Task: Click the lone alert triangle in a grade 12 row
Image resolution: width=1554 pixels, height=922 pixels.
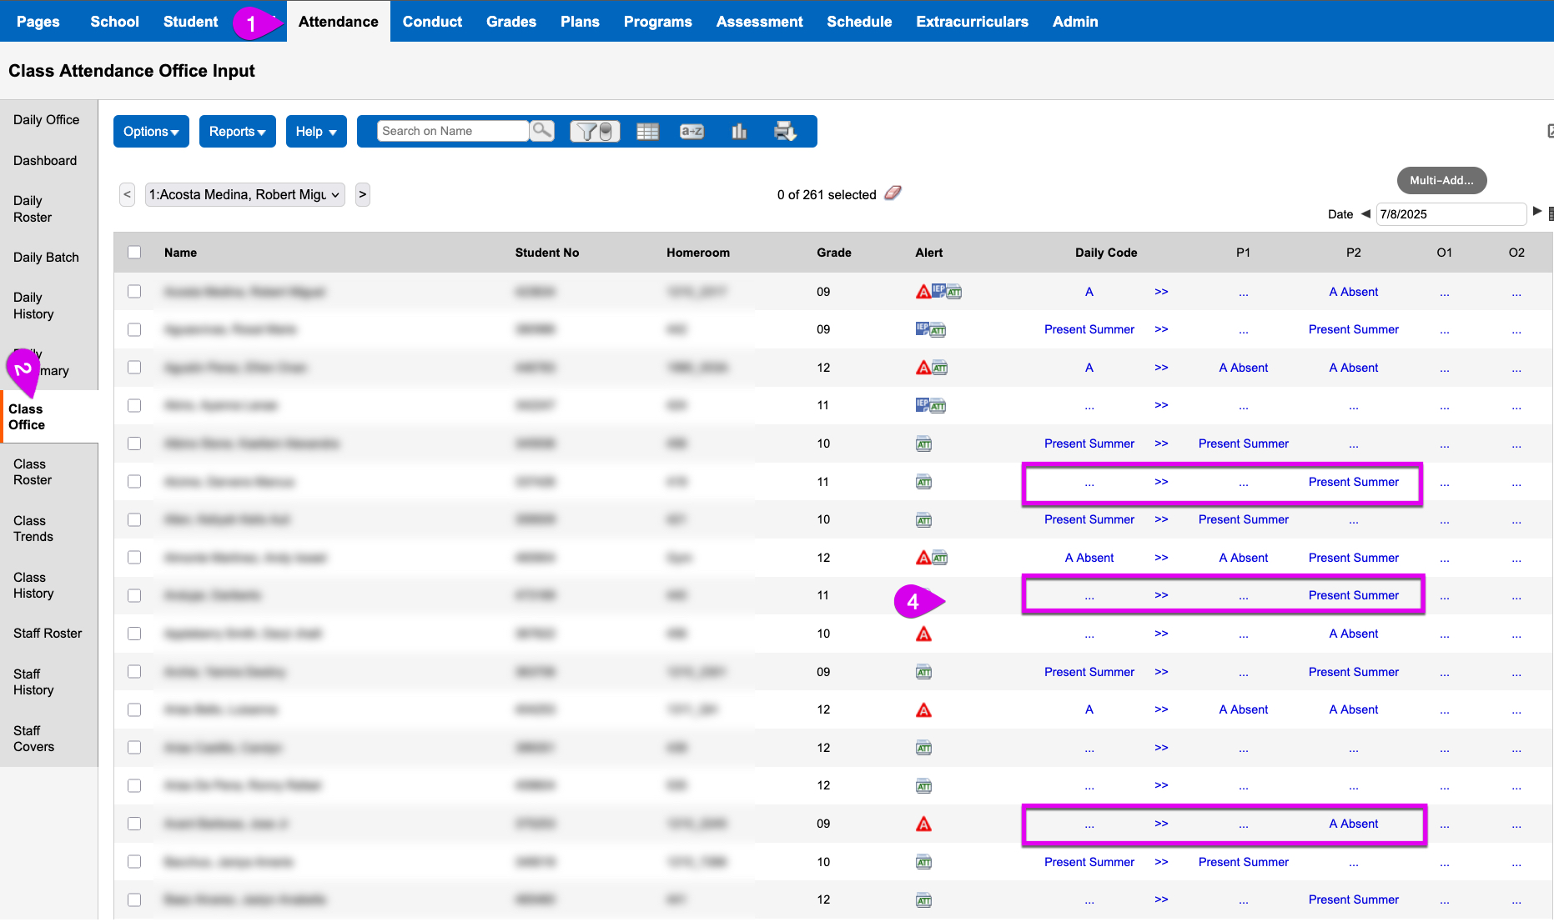Action: [x=923, y=710]
